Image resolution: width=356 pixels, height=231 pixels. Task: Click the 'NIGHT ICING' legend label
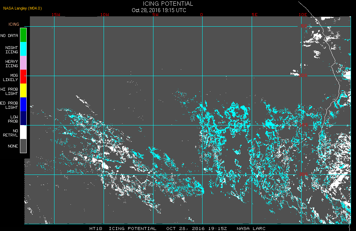click(12, 50)
